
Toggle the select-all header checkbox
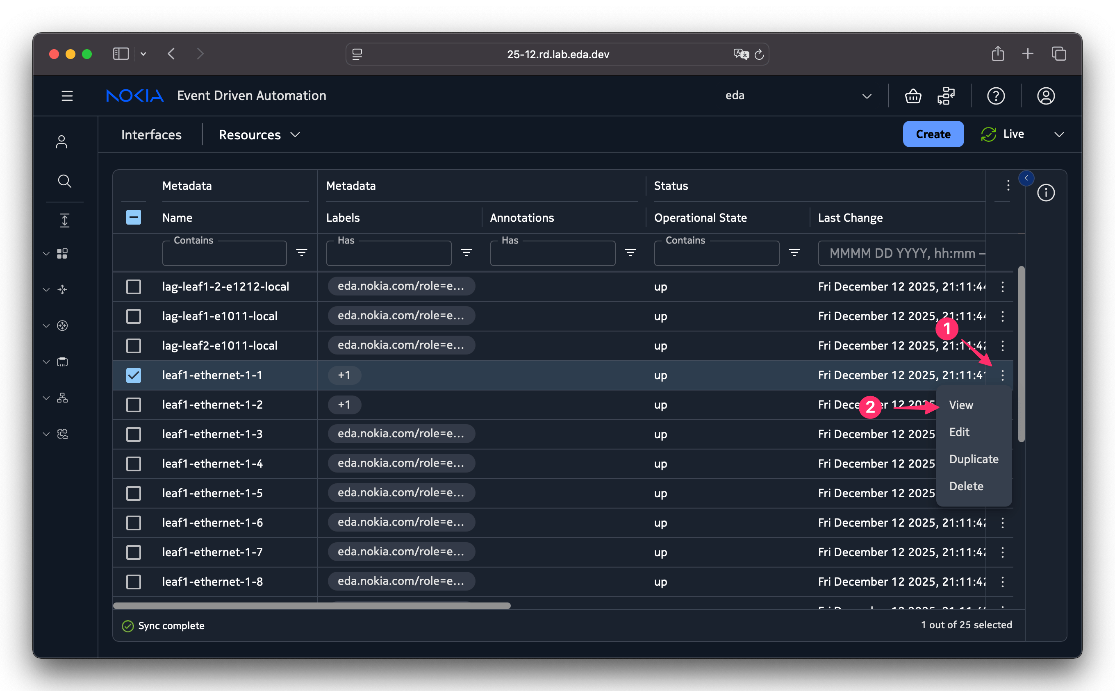pyautogui.click(x=134, y=218)
